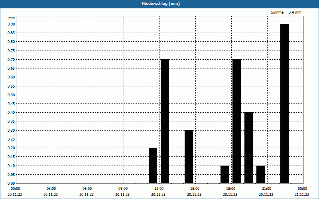This screenshot has width=319, height=199.
Task: Select the 0,75 y-axis value
Action: (11, 51)
